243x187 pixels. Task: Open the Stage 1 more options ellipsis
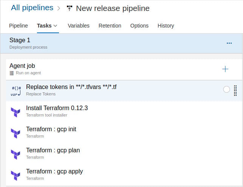tap(229, 43)
